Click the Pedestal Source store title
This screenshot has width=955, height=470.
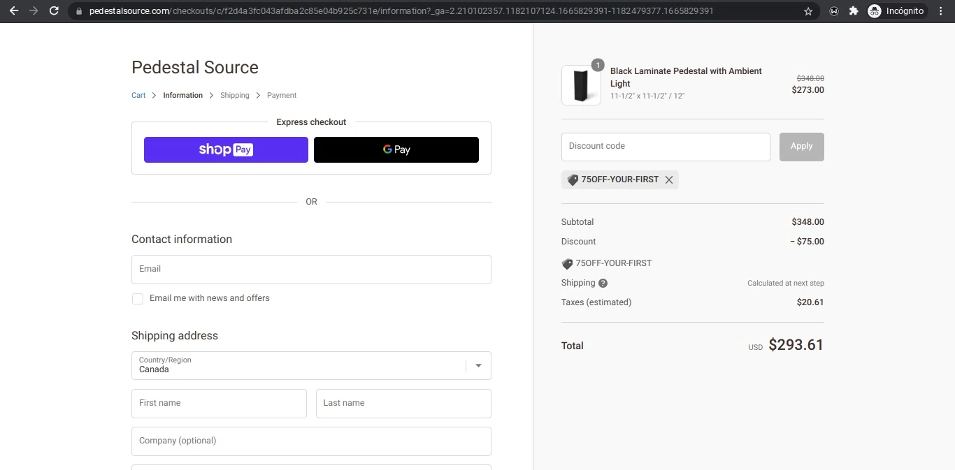195,68
